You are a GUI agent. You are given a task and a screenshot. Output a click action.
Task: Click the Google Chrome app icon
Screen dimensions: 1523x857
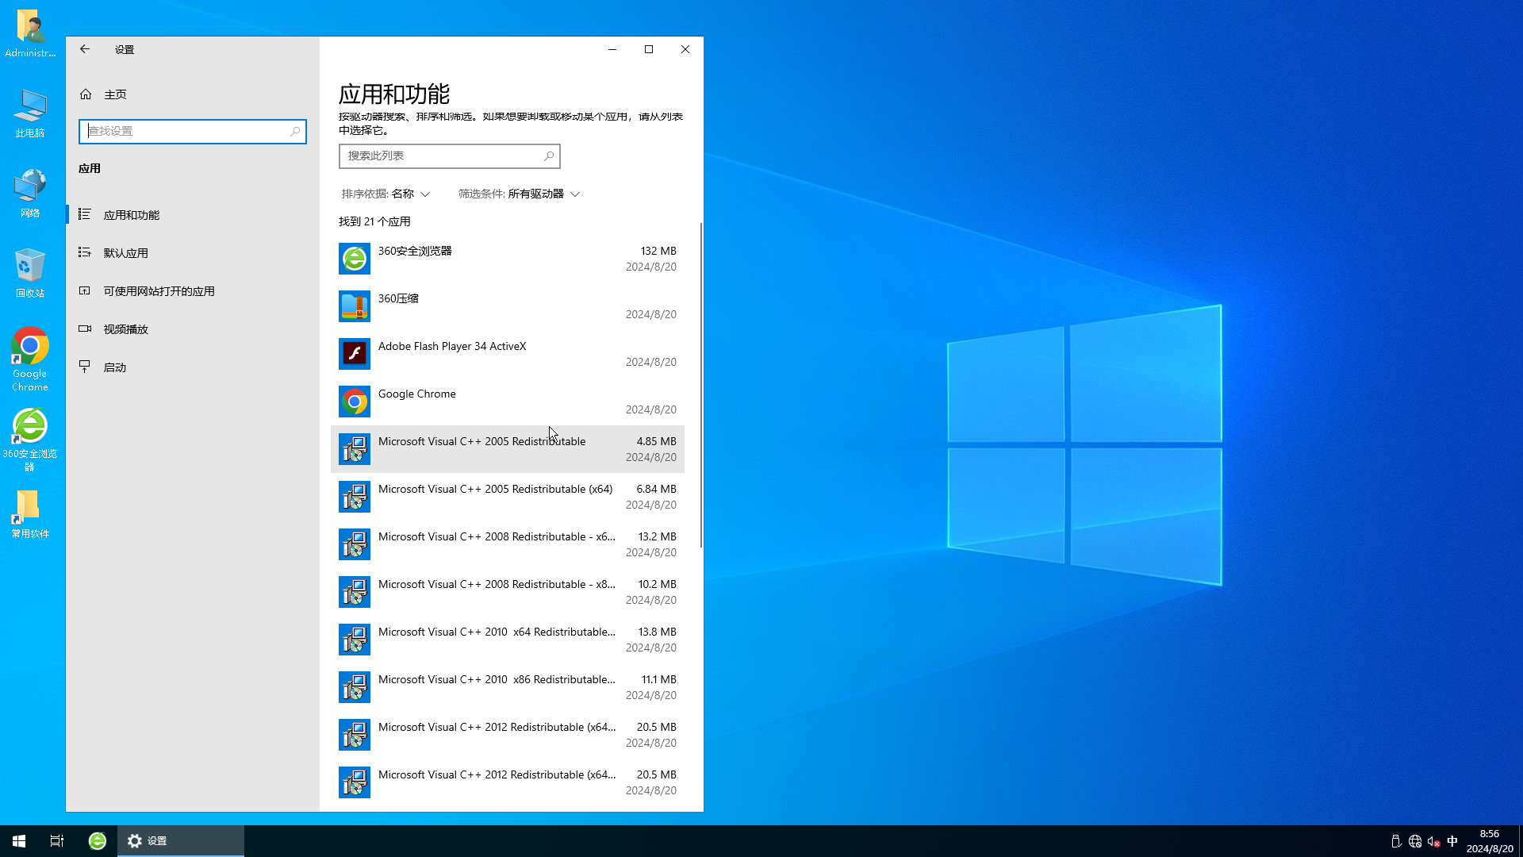pyautogui.click(x=355, y=402)
